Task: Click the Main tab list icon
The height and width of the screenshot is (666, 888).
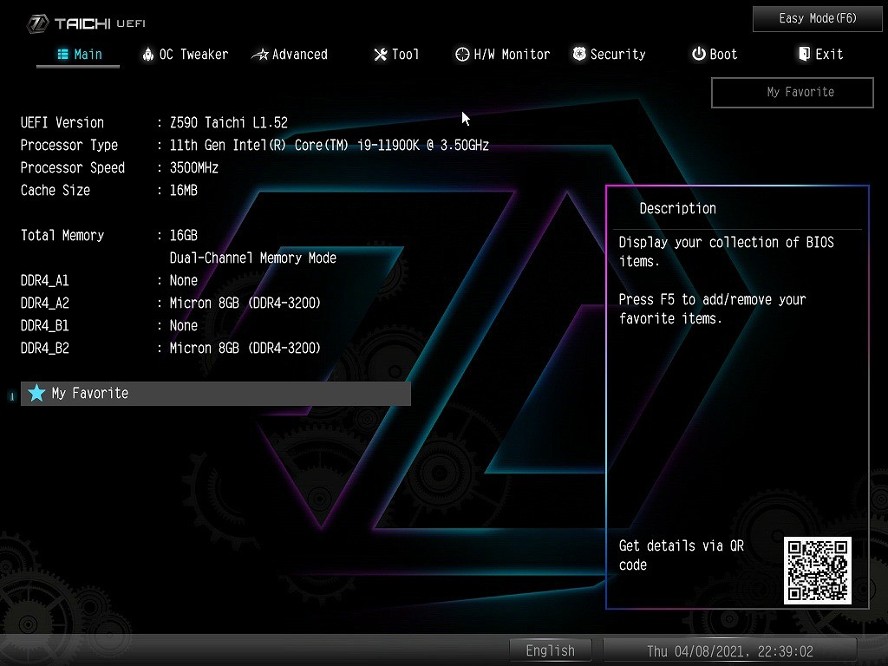Action: [x=62, y=54]
